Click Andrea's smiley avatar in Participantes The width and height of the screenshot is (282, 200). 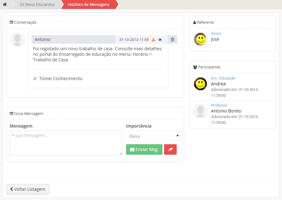click(x=200, y=84)
